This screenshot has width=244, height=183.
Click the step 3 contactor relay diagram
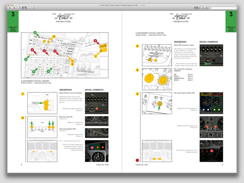(157, 55)
